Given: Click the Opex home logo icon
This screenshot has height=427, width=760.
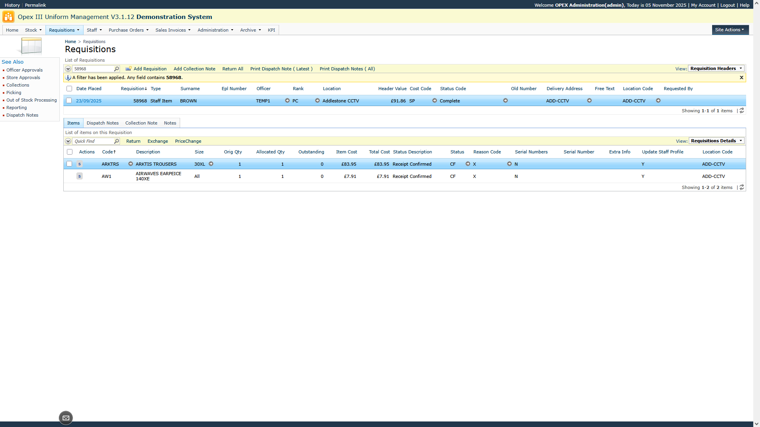Looking at the screenshot, I should pyautogui.click(x=8, y=17).
